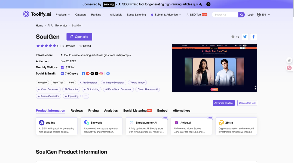Open SoulGen Facebook social icon
This screenshot has width=294, height=163.
(x=83, y=73)
